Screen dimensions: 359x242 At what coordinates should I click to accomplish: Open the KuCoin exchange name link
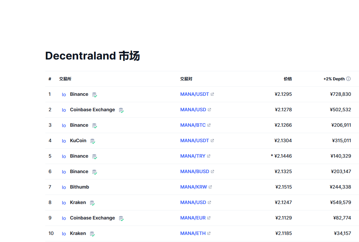(78, 141)
